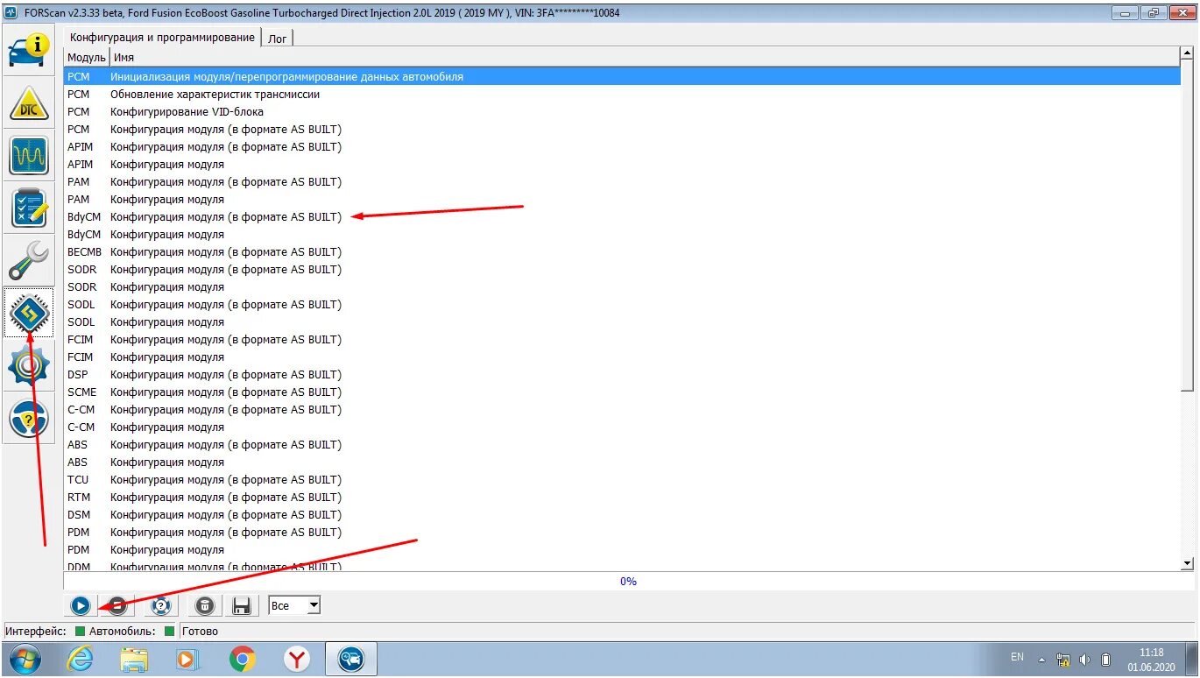Select FCIM 'Конфигурация модуля (в формате AS BUILT)' row
The width and height of the screenshot is (1200, 678).
pyautogui.click(x=622, y=339)
